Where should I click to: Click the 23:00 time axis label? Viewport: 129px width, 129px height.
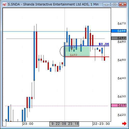28,124
